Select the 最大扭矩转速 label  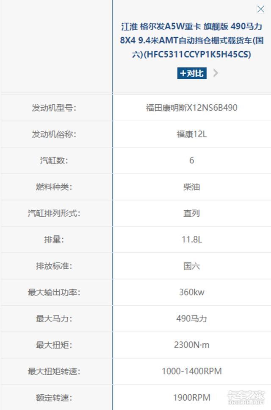click(54, 371)
